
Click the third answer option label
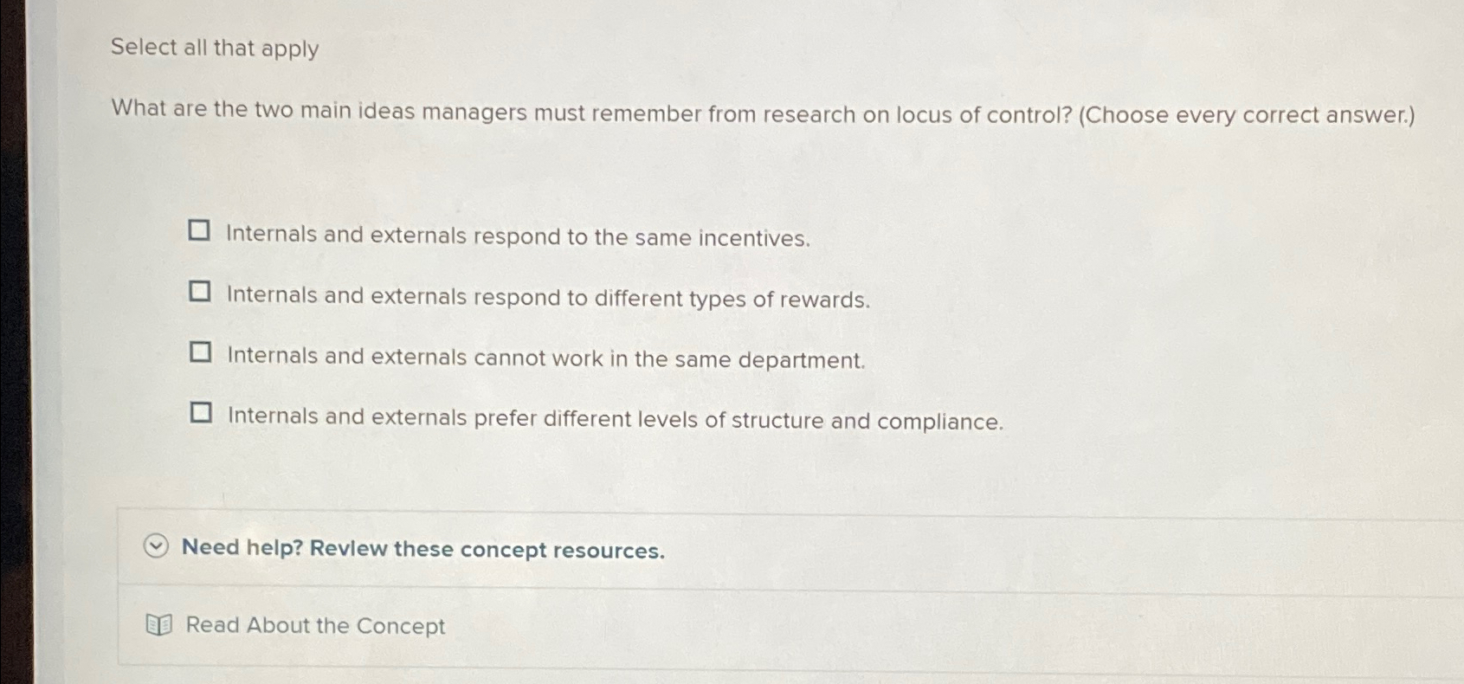(545, 358)
